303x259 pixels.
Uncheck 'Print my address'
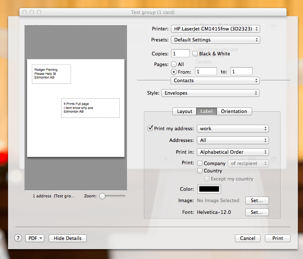click(x=150, y=128)
